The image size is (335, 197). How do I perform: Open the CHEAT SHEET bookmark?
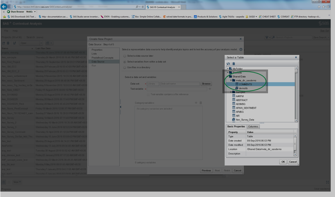[x=267, y=16]
